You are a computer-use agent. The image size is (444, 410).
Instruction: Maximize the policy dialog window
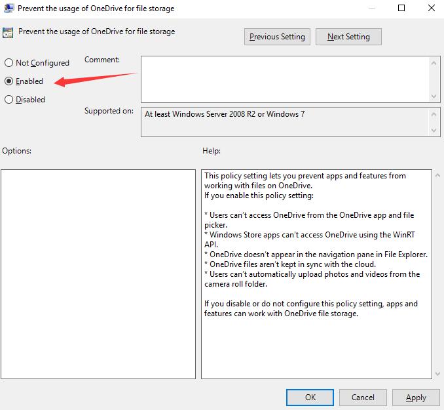pos(401,8)
